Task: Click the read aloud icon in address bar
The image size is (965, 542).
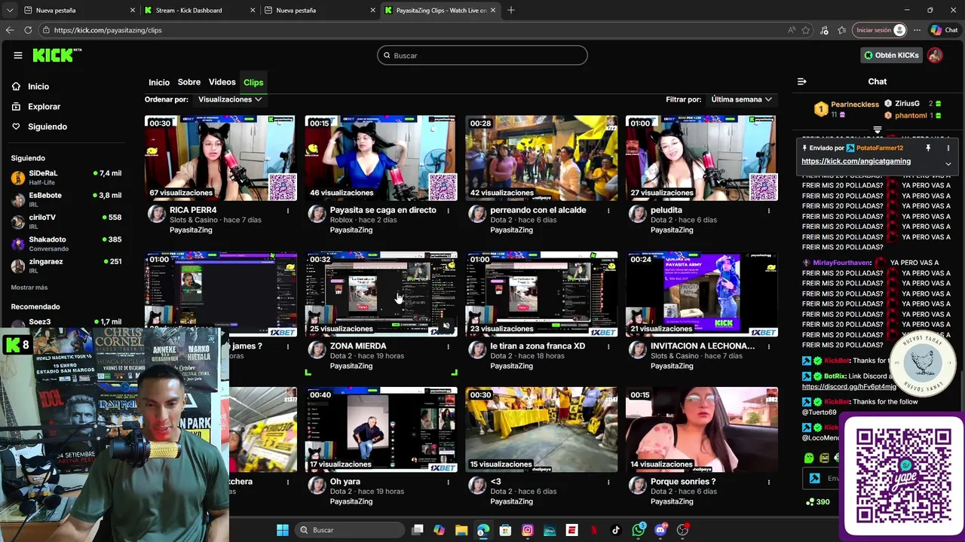Action: 791,30
